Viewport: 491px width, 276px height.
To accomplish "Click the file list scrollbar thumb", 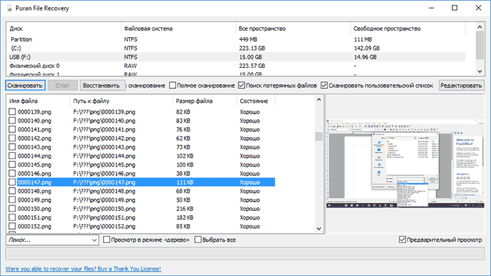I will coord(318,137).
